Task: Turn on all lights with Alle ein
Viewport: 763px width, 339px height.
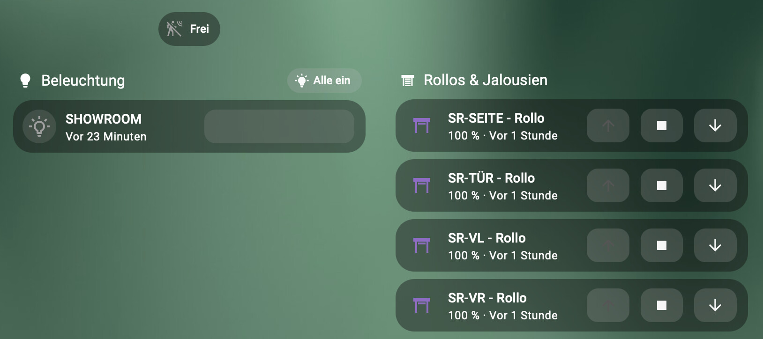Action: point(324,81)
